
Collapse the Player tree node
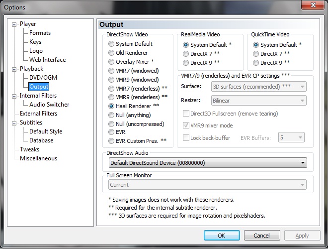[14, 24]
